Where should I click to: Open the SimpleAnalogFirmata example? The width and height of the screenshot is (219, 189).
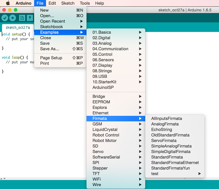tap(175, 146)
